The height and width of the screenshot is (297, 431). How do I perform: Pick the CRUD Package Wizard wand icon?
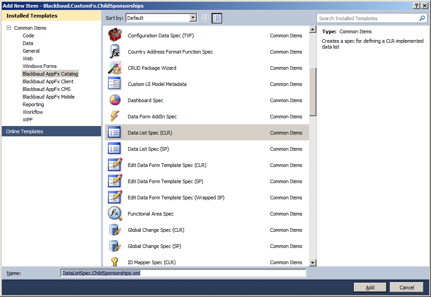click(x=115, y=67)
